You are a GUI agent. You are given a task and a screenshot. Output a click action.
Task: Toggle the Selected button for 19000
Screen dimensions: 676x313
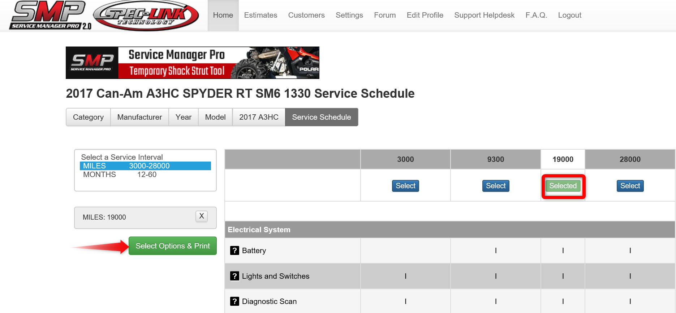pyautogui.click(x=563, y=186)
